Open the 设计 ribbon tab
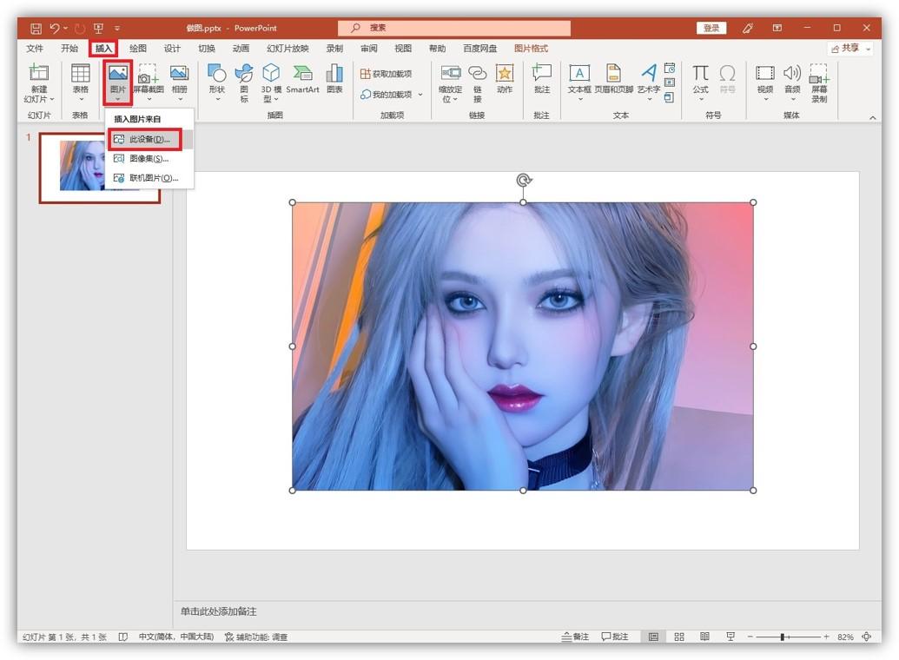Screen dimensions: 899x660 pyautogui.click(x=173, y=49)
